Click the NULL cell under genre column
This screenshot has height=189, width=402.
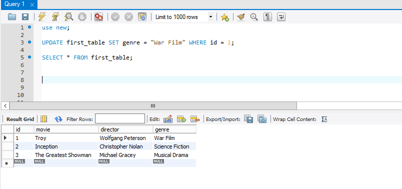click(x=174, y=163)
